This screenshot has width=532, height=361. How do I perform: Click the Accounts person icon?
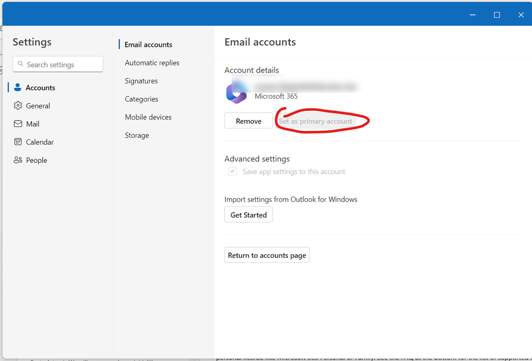coord(18,87)
